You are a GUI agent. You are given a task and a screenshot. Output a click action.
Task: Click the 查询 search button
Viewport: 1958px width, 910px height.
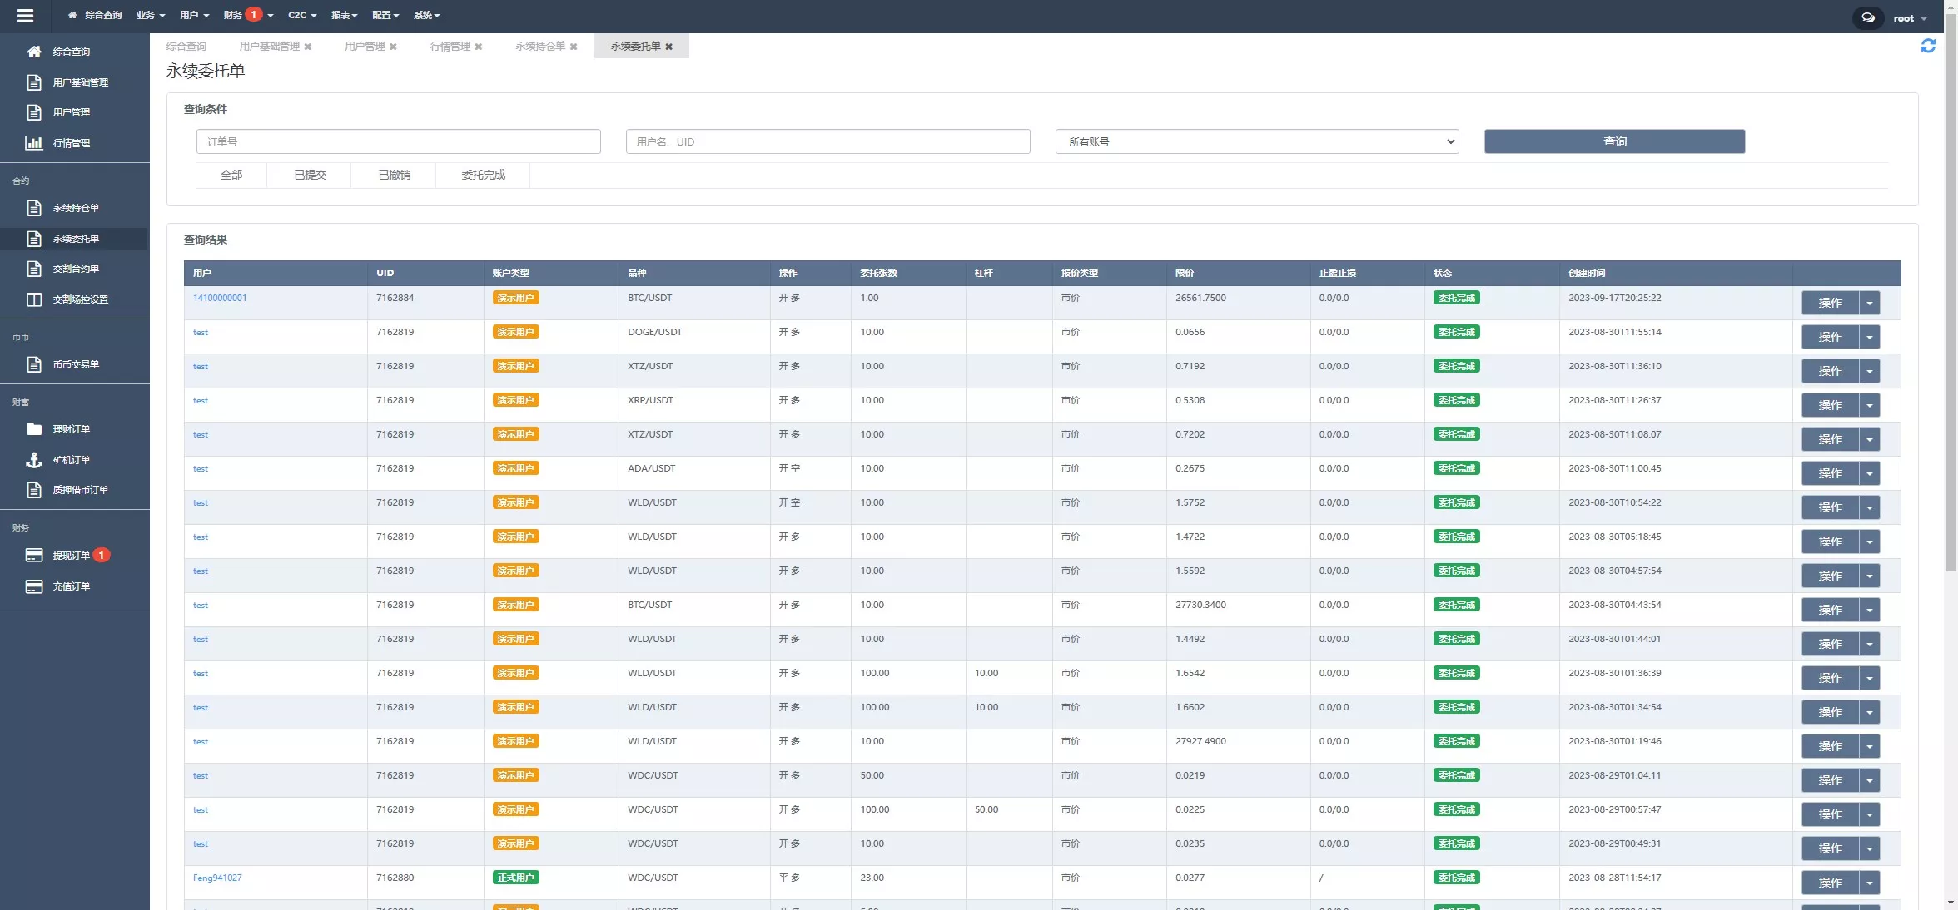pyautogui.click(x=1614, y=141)
